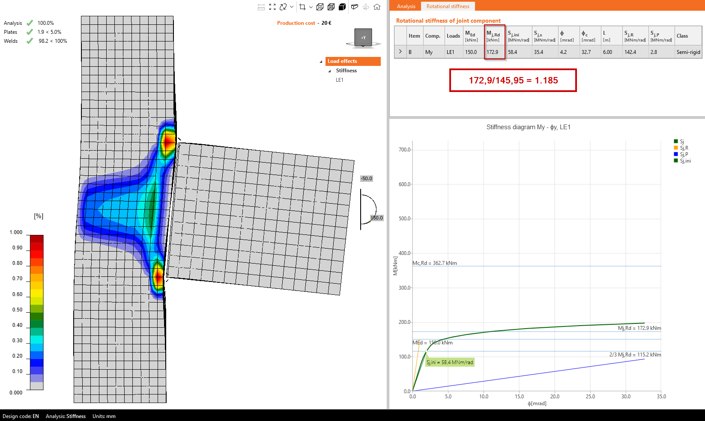Click the home view icon
Screen dimensions: 705x421
coord(377,7)
